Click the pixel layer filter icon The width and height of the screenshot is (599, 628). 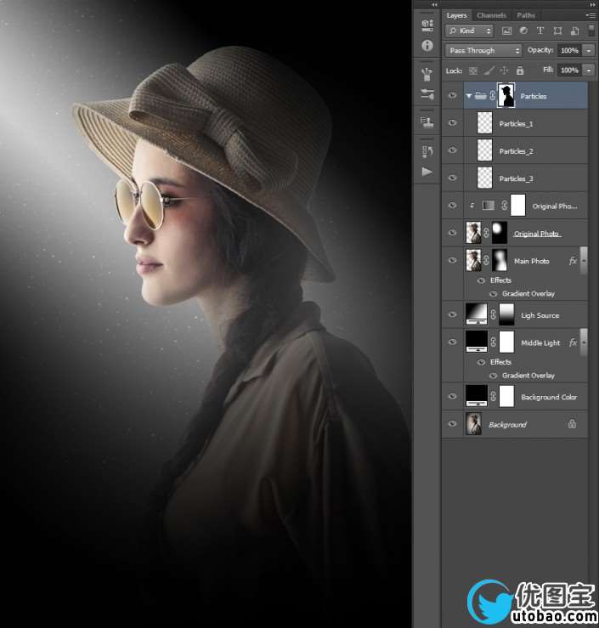tap(506, 31)
